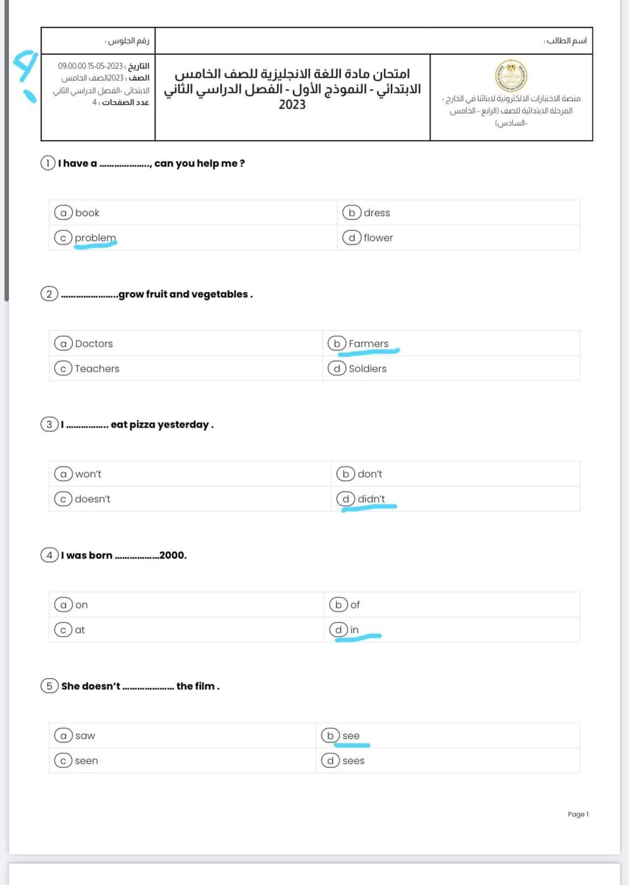Click the circled number 1 question marker
The image size is (629, 885).
tap(48, 163)
